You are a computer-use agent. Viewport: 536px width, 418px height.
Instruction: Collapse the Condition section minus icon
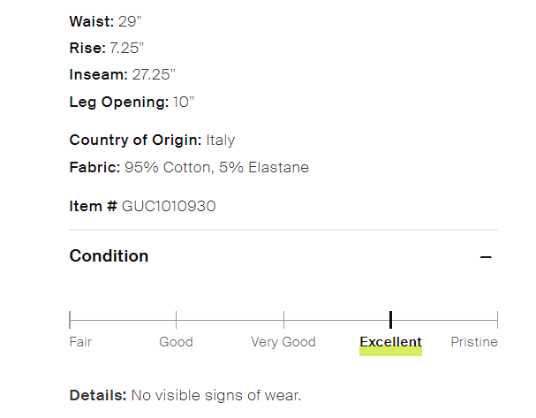(x=486, y=257)
